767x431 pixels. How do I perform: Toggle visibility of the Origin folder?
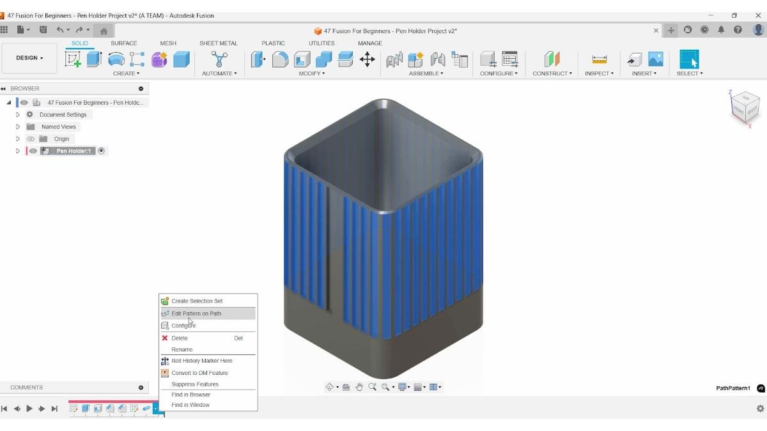coord(31,139)
